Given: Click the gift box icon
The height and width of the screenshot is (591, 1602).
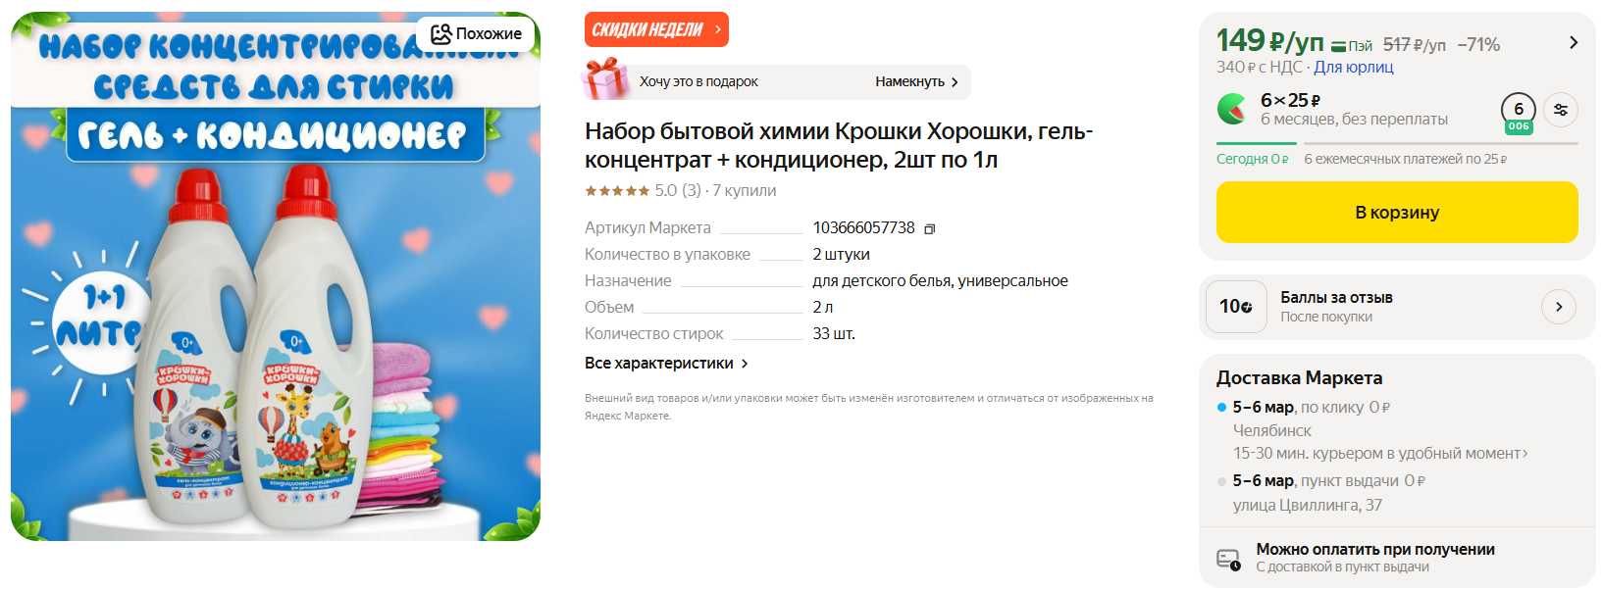Looking at the screenshot, I should (x=605, y=79).
